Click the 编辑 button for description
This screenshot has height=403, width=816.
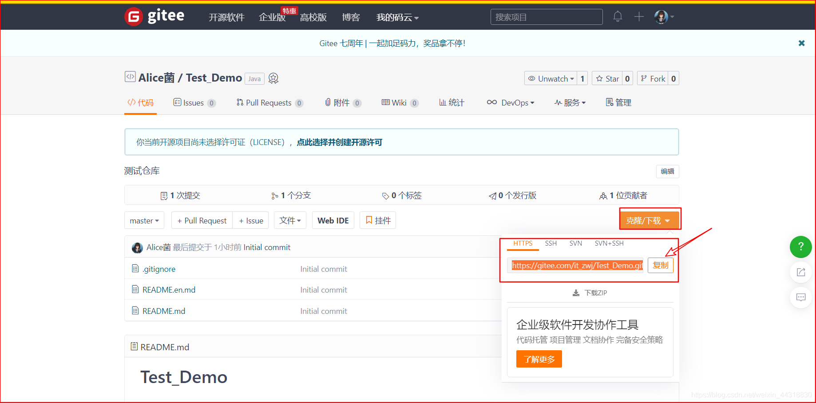click(x=667, y=171)
